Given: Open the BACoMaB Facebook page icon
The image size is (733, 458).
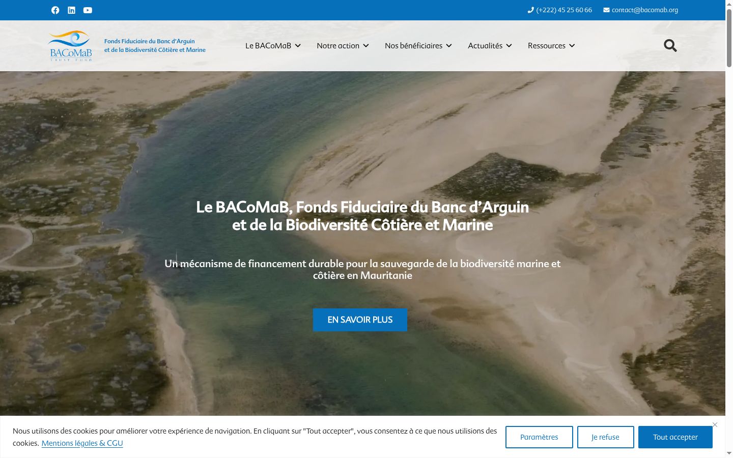Looking at the screenshot, I should 55,10.
